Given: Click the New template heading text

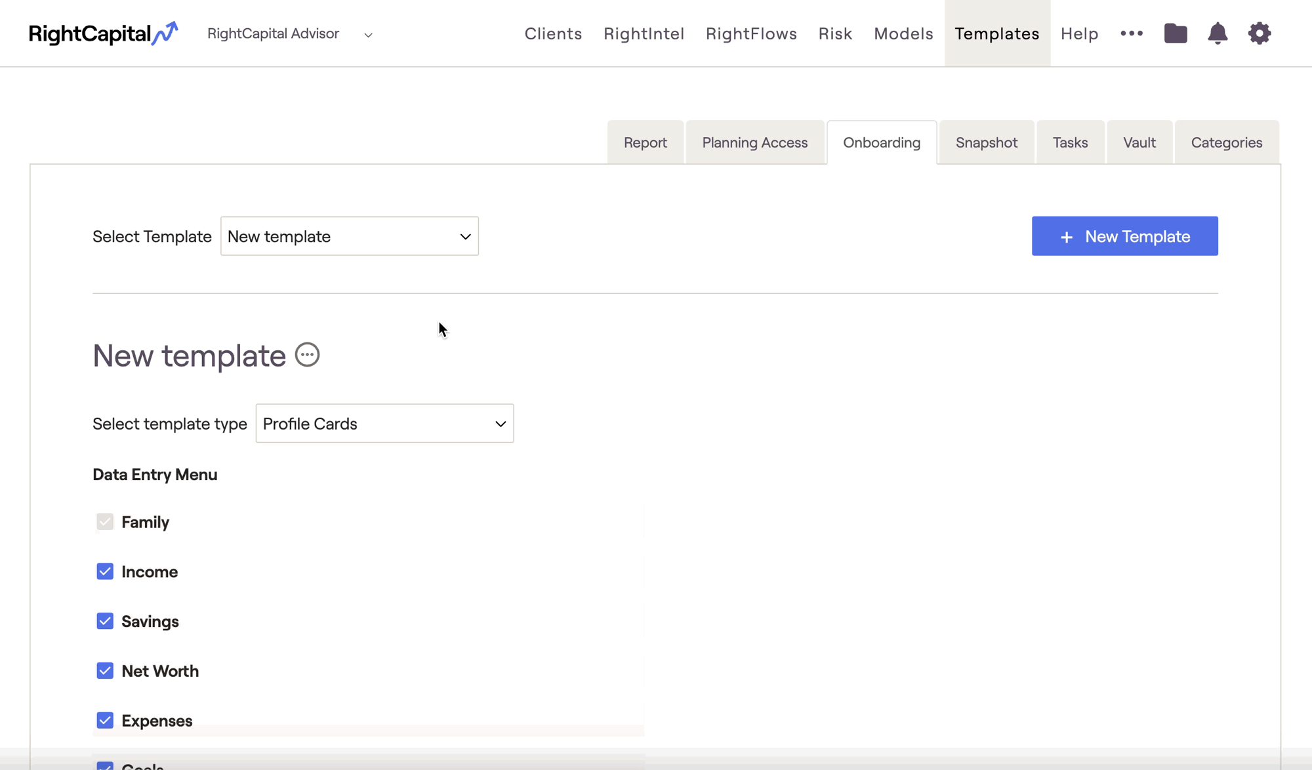Looking at the screenshot, I should [189, 355].
